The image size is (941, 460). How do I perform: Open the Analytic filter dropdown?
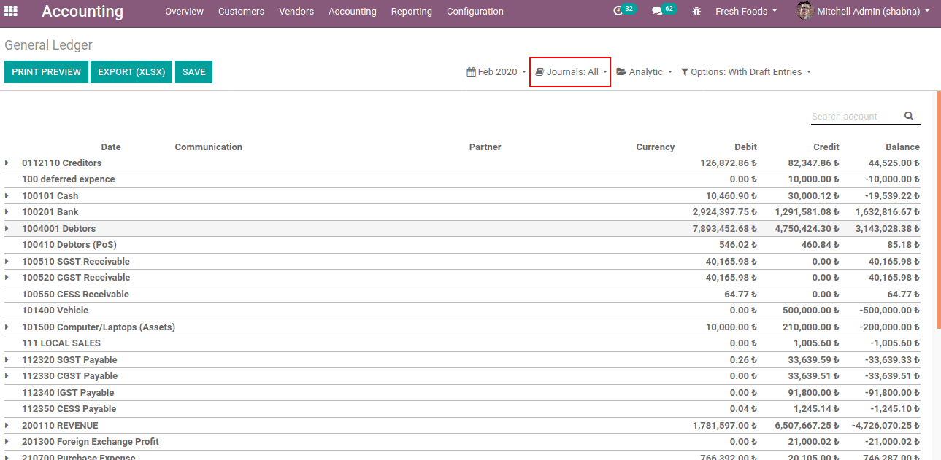pyautogui.click(x=645, y=71)
